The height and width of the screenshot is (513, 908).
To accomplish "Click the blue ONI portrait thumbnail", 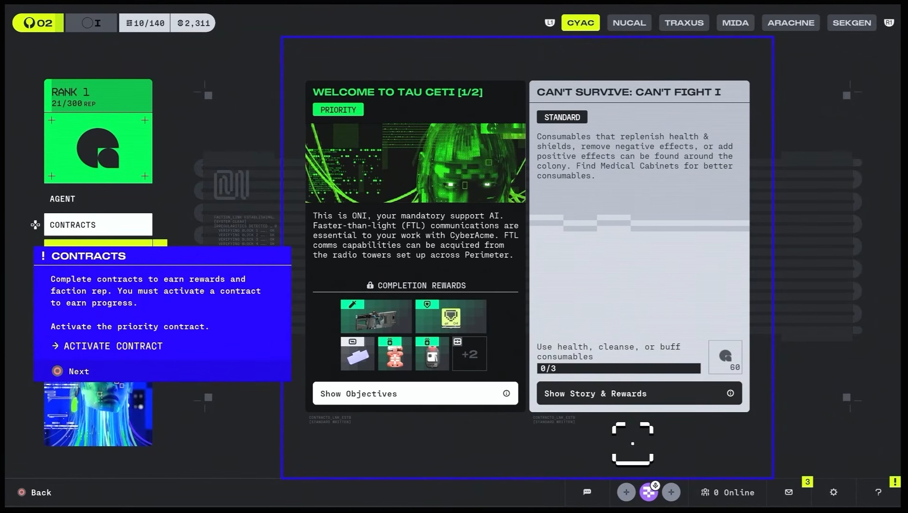I will (98, 414).
